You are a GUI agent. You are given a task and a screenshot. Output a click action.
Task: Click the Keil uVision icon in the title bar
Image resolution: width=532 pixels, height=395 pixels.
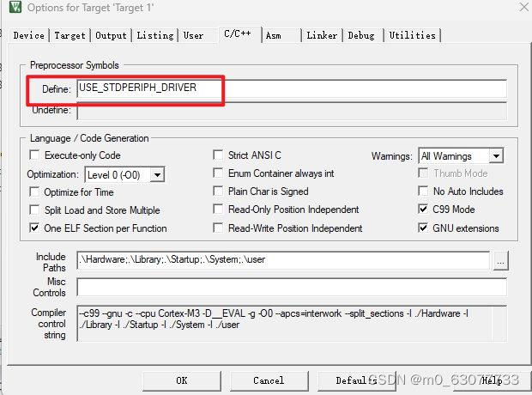15,7
